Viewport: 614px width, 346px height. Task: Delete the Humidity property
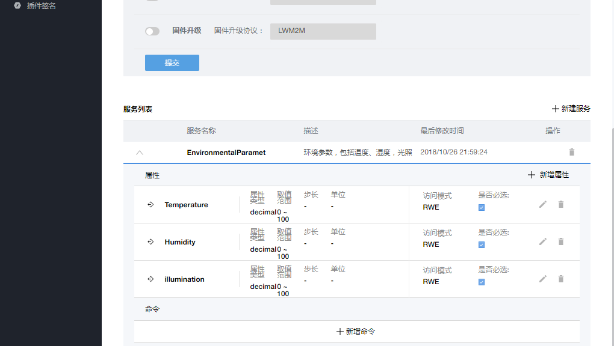(561, 241)
